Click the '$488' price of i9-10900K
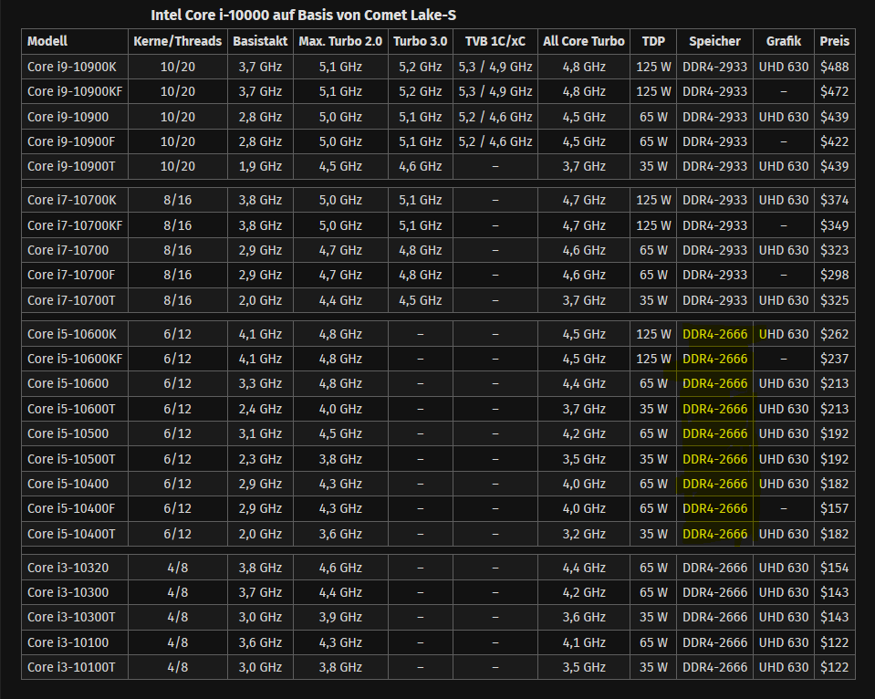Image resolution: width=875 pixels, height=699 pixels. (834, 67)
